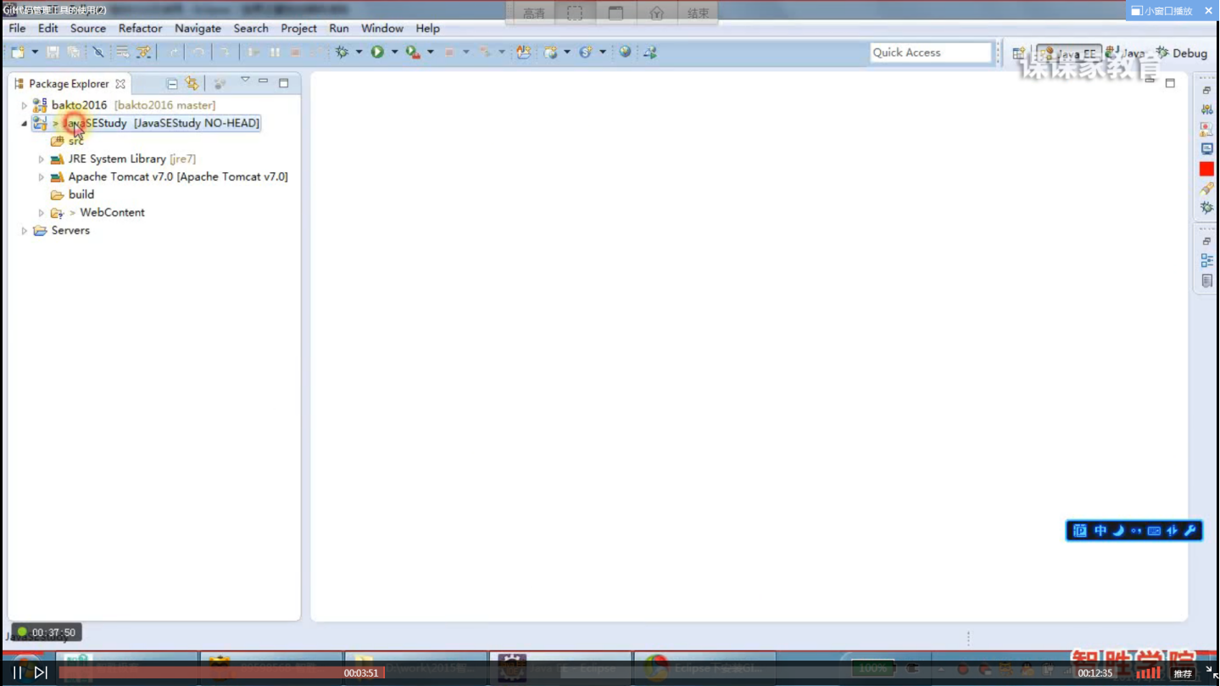Open the File menu
Screen dimensions: 1220x686
click(x=17, y=28)
